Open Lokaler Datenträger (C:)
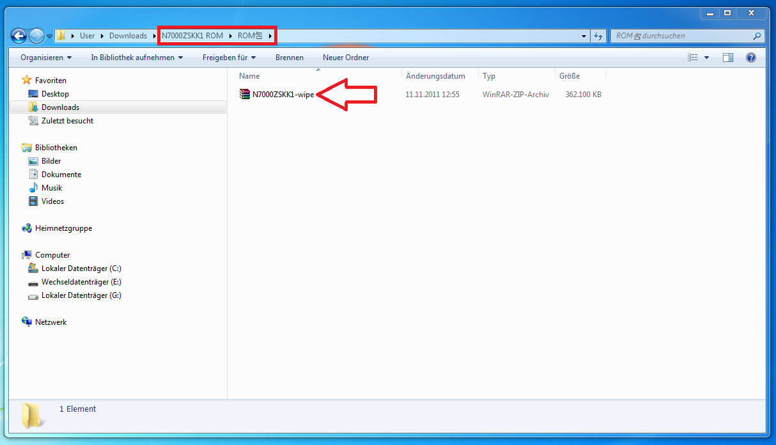Image resolution: width=776 pixels, height=445 pixels. click(81, 269)
